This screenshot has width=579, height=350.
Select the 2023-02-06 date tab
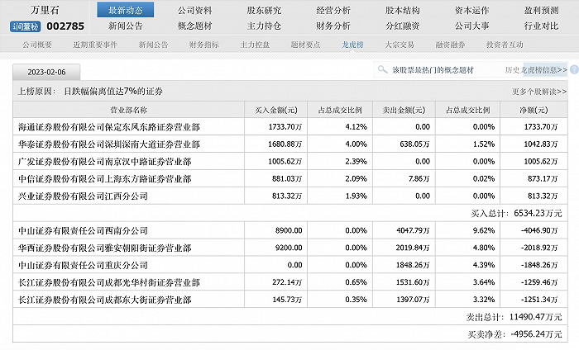[x=46, y=72]
